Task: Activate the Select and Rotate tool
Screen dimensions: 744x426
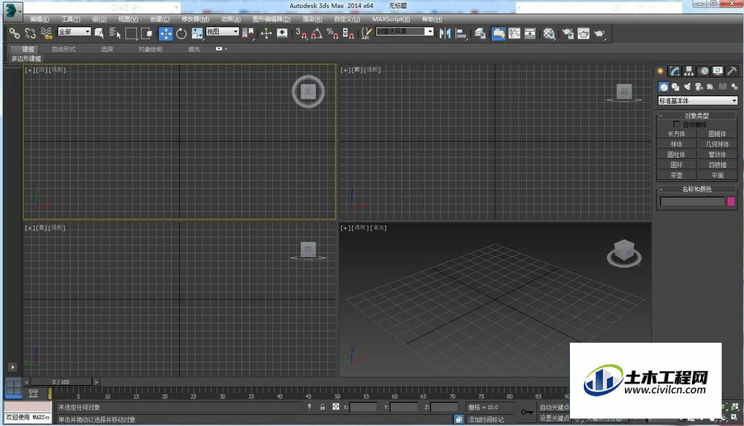Action: click(x=182, y=33)
